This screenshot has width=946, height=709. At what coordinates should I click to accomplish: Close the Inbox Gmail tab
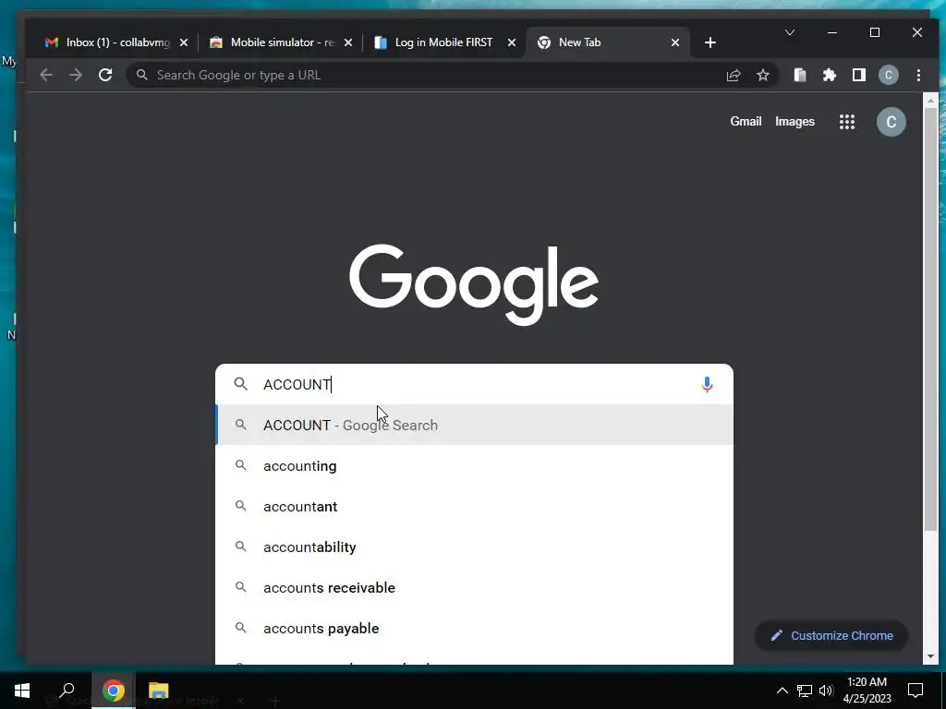click(x=184, y=42)
